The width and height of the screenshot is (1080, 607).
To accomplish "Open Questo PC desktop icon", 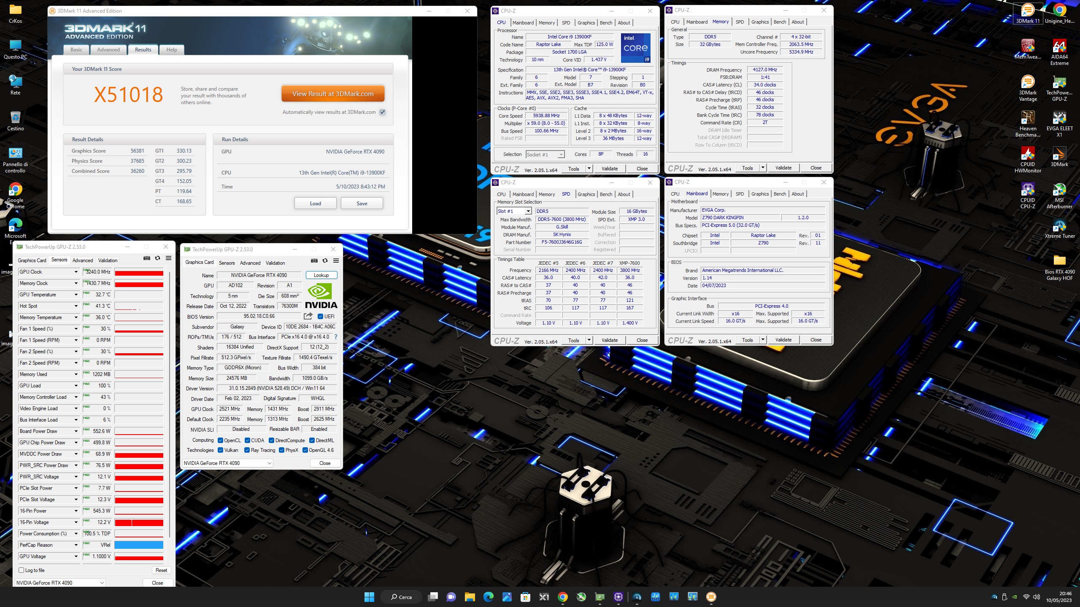I will [x=16, y=49].
